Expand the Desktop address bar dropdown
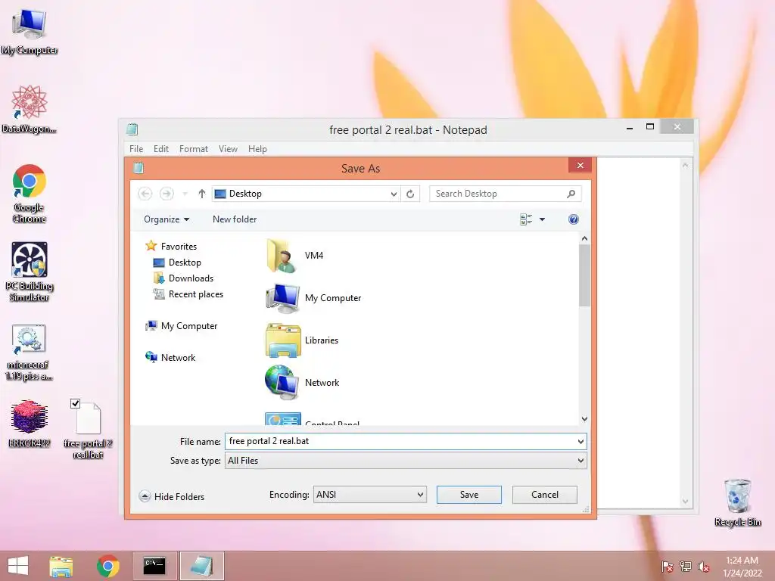This screenshot has width=775, height=581. pos(394,194)
